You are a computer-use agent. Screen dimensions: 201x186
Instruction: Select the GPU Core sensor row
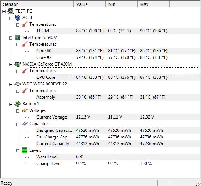(118, 77)
